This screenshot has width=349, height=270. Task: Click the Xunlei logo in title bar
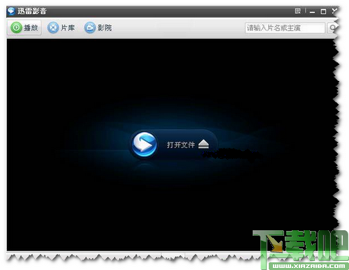pos(11,11)
